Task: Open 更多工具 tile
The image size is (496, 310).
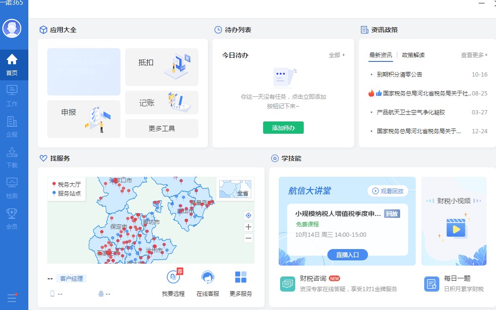Action: click(x=162, y=129)
